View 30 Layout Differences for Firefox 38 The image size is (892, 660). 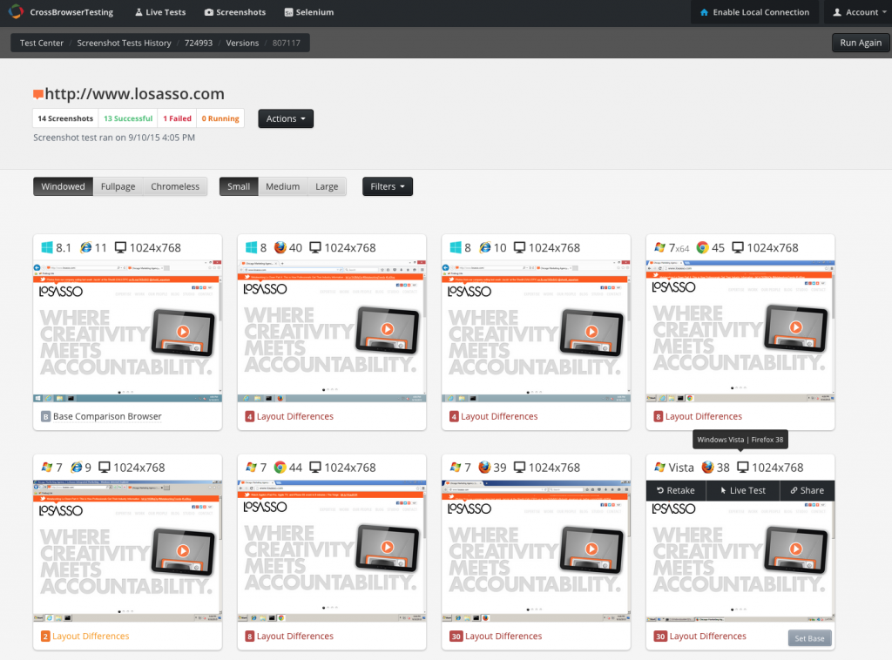699,636
